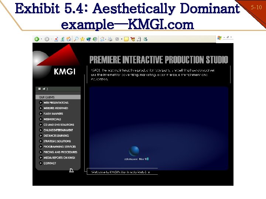Viewport: 266px width, 199px height.
Task: Open the Mail icon dropdown arrow
Action: (x=106, y=39)
